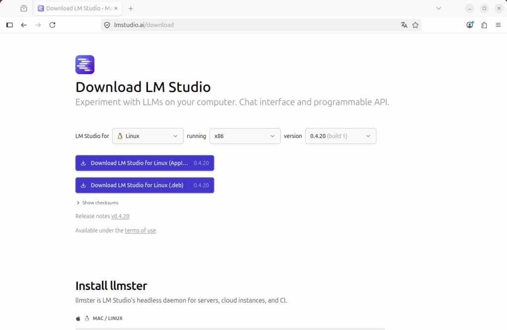Open the Firefox account icon
The height and width of the screenshot is (330, 507).
(470, 25)
